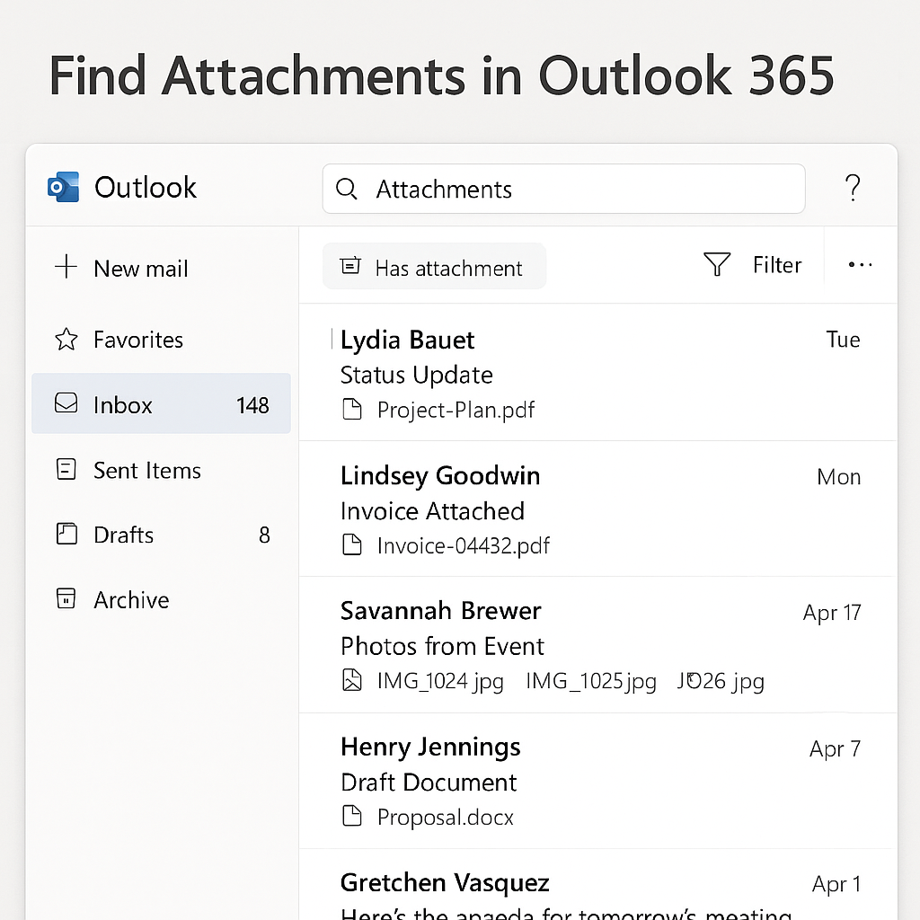Select the New mail label
Image resolution: width=920 pixels, height=920 pixels.
click(x=141, y=269)
